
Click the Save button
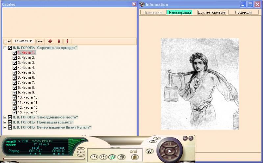coord(39,41)
